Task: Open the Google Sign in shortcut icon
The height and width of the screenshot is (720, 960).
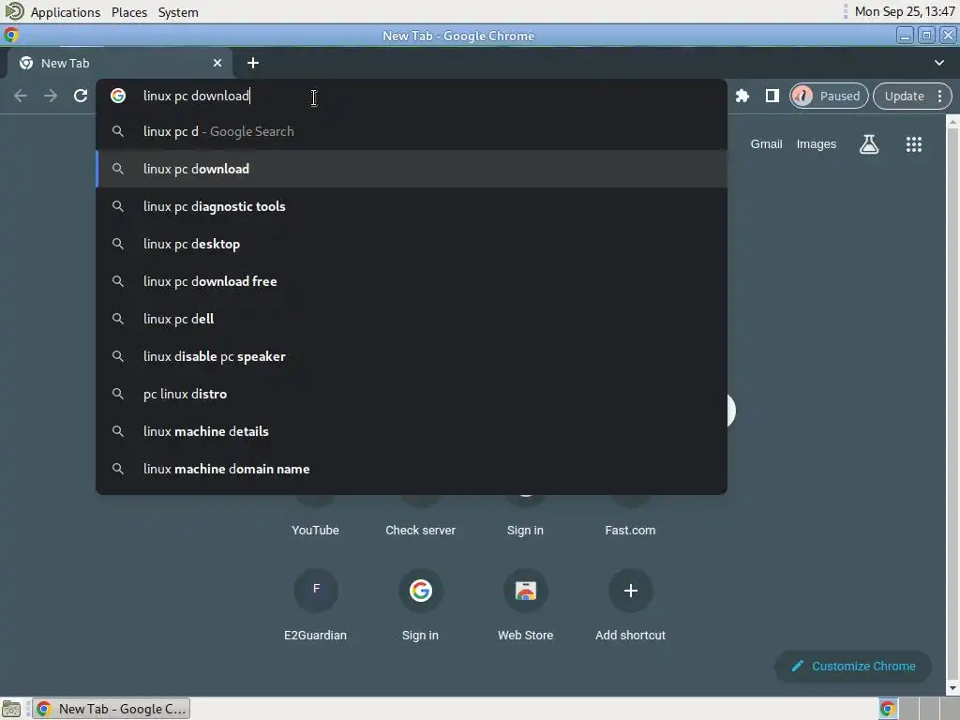Action: (x=421, y=591)
